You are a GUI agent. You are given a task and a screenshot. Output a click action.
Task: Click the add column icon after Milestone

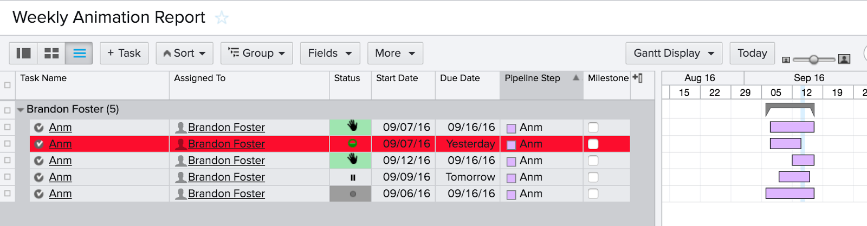[638, 78]
